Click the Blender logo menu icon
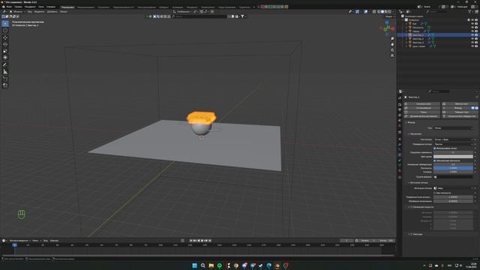Viewport: 480px width, 270px height. (3, 7)
